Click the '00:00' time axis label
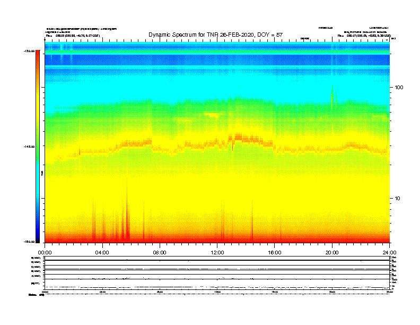Screen dimensions: 420x325 click(45, 253)
